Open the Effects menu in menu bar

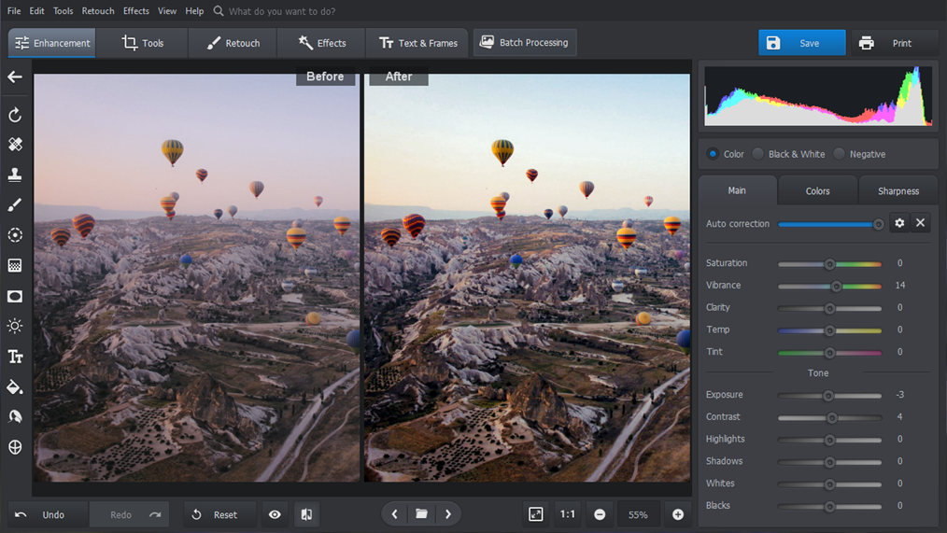point(135,11)
